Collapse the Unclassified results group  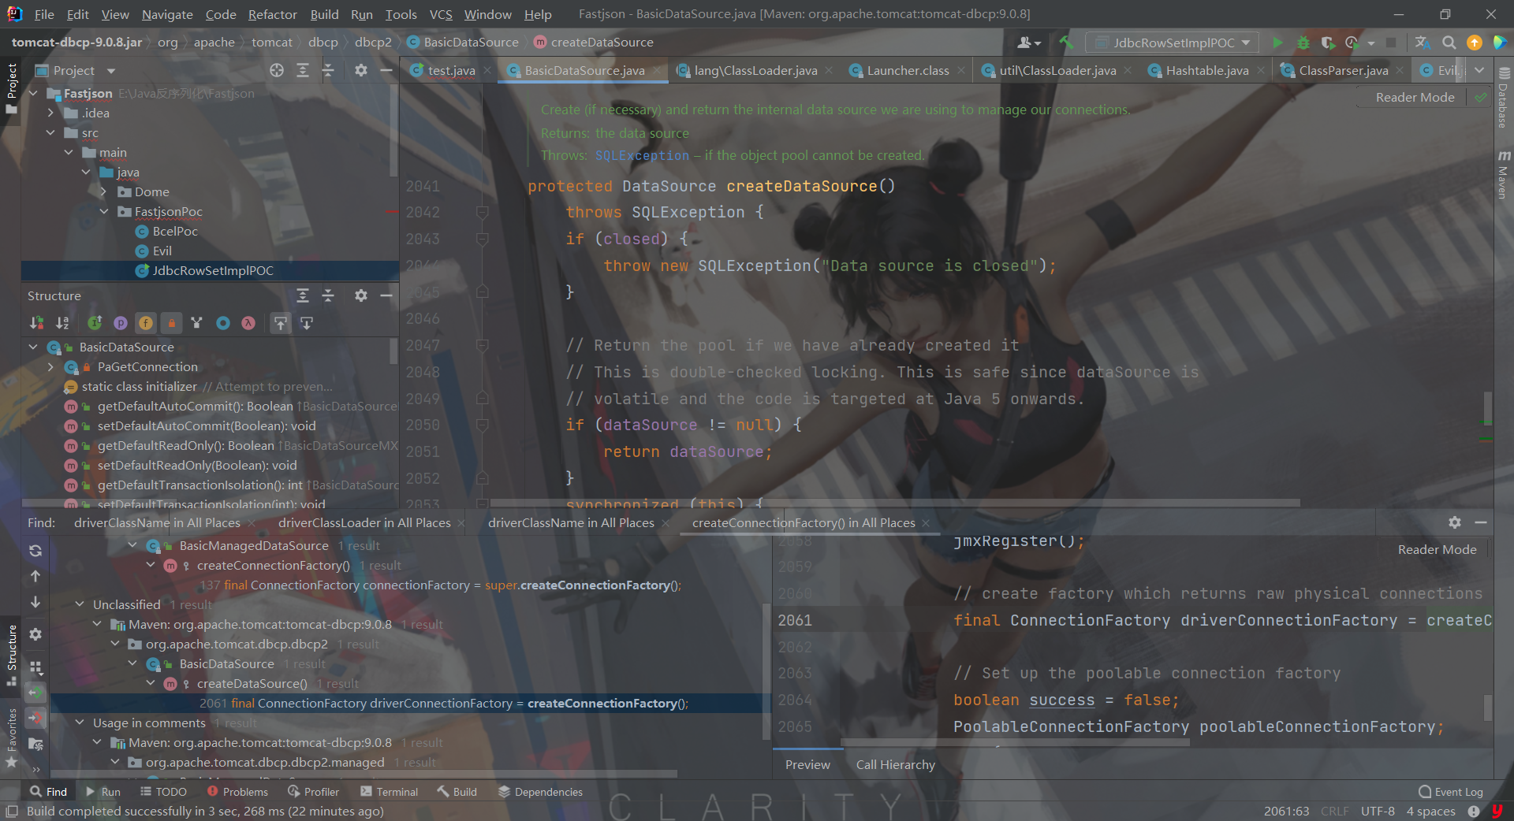(80, 605)
